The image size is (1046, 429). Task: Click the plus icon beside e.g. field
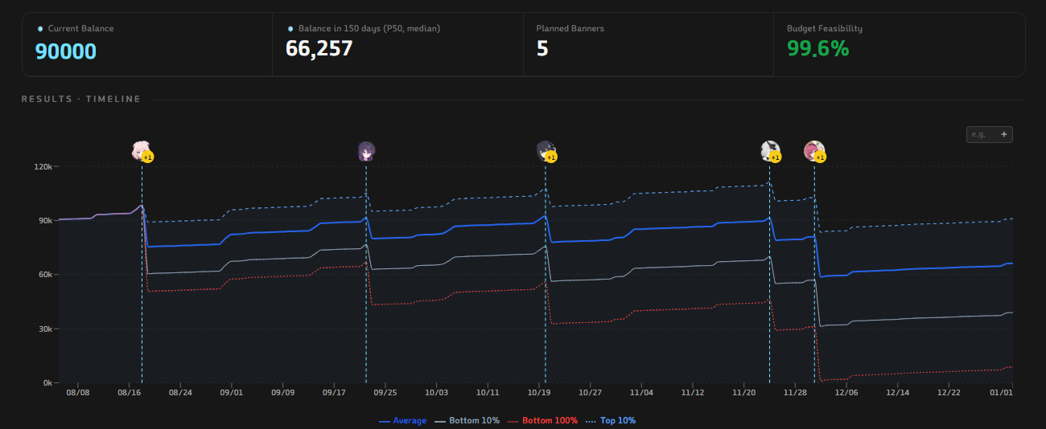(1004, 134)
